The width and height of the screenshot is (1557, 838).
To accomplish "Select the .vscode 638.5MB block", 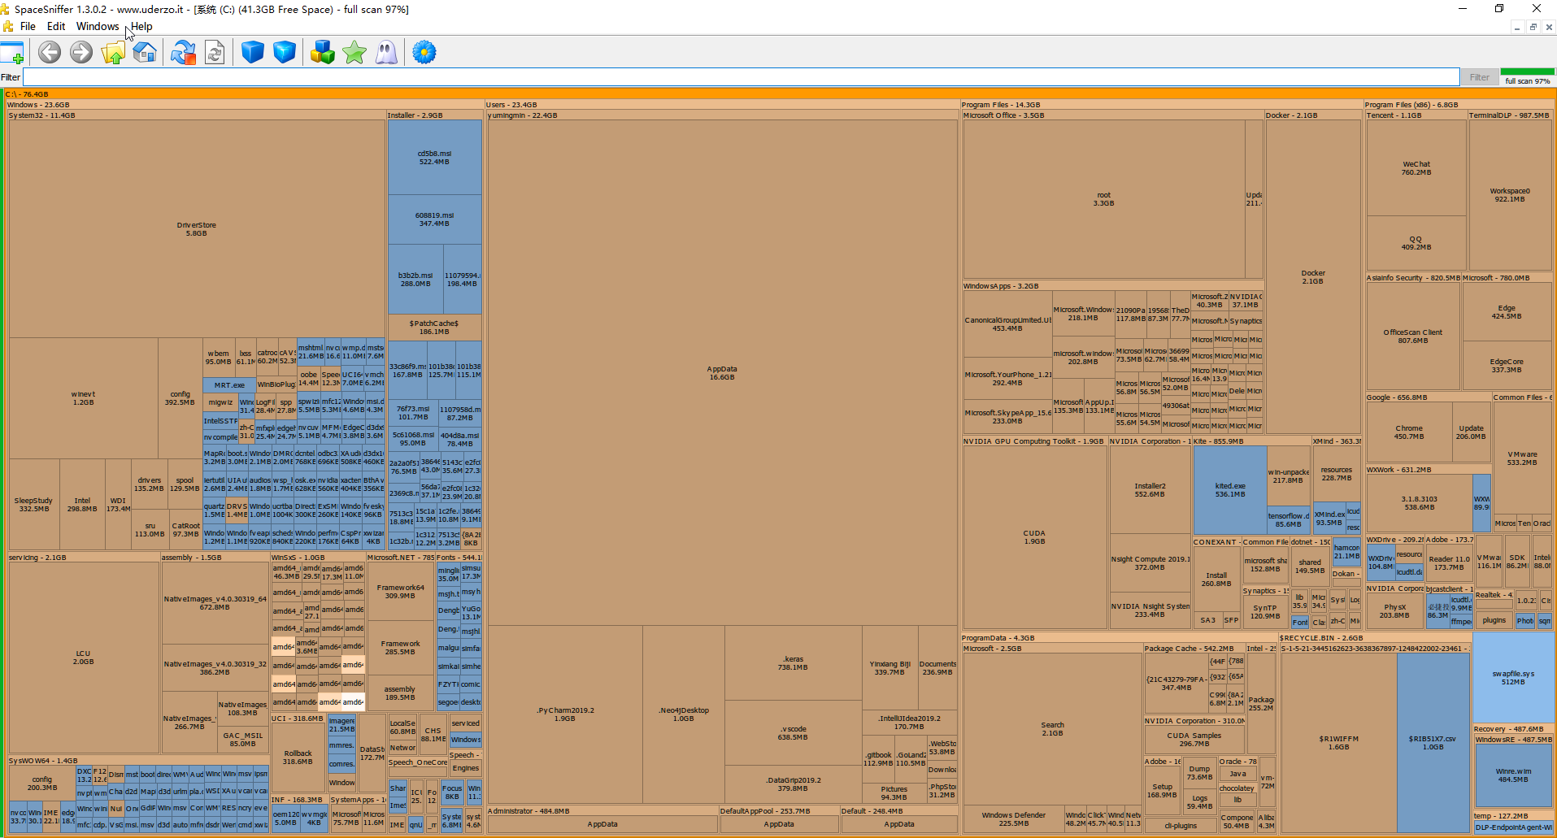I will [793, 733].
